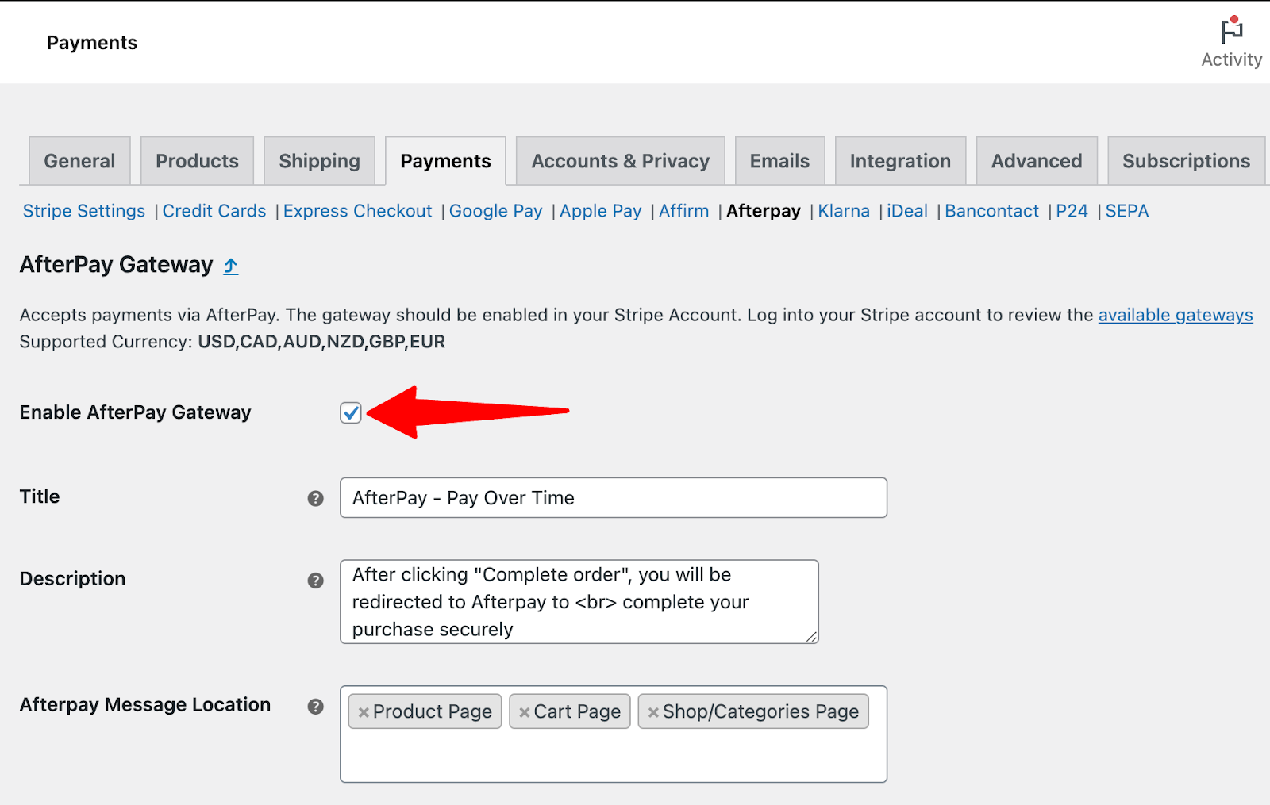Click help icon beside Afterpay Message Location
This screenshot has width=1270, height=805.
pyautogui.click(x=315, y=707)
